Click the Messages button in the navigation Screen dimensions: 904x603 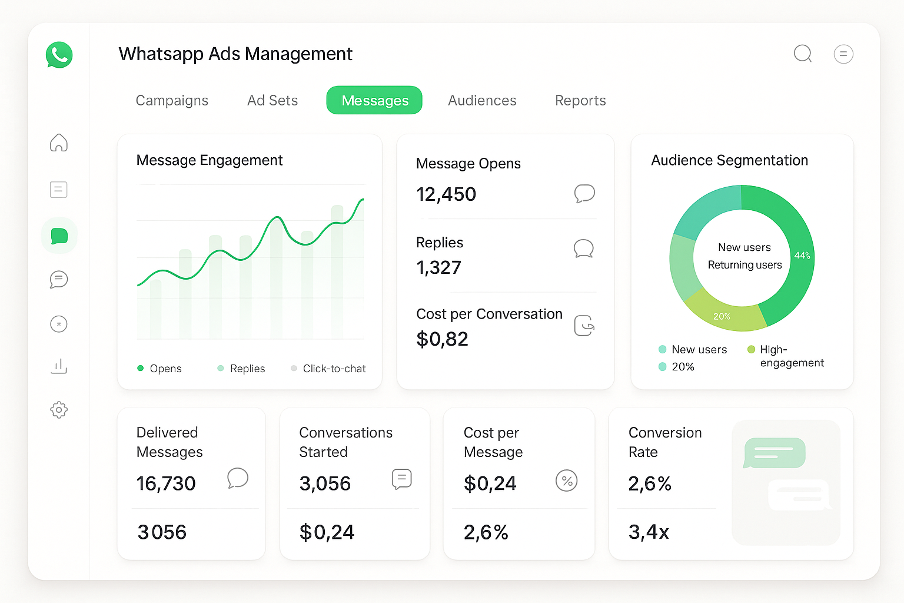[374, 100]
